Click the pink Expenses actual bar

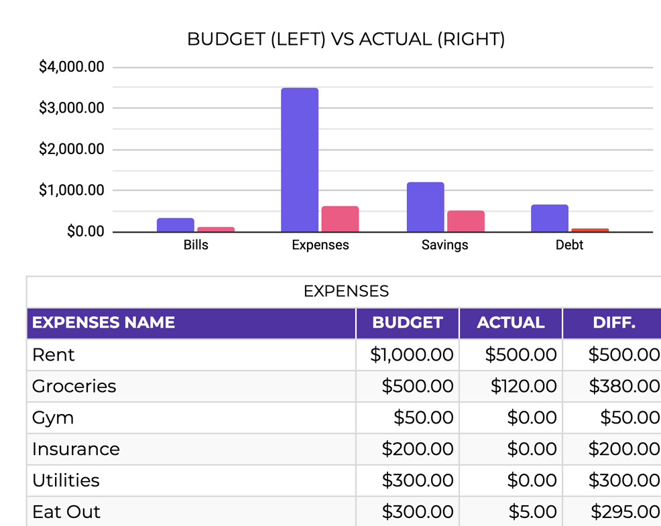tap(340, 219)
